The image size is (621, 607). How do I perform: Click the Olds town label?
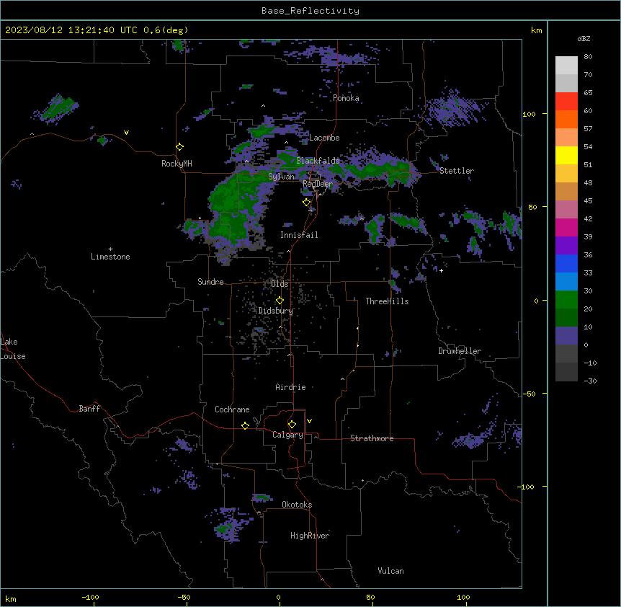coord(280,284)
